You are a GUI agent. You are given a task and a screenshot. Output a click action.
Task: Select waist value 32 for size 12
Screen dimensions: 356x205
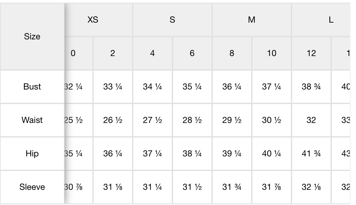pos(311,120)
